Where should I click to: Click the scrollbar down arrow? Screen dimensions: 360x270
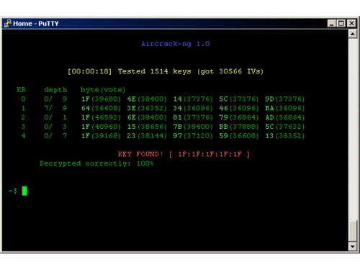coord(353,246)
